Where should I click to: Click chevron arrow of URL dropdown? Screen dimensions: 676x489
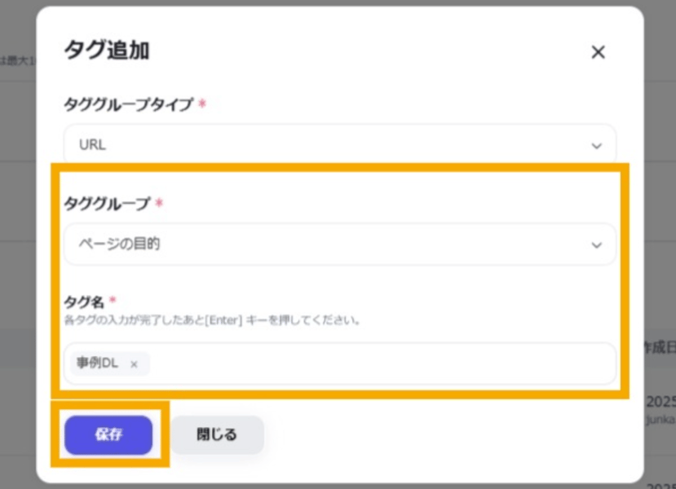tap(596, 146)
